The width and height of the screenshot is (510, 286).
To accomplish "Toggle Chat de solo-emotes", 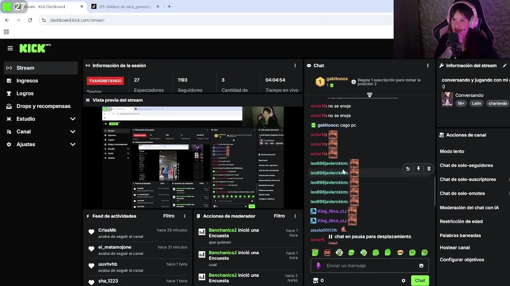I will coord(462,193).
